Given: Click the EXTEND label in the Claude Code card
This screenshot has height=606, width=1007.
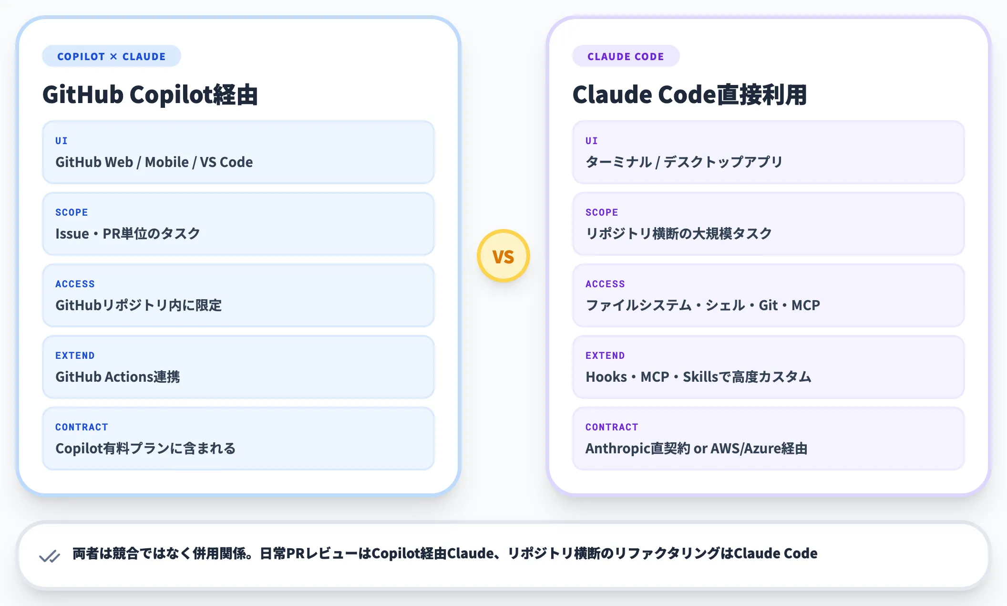Looking at the screenshot, I should (605, 355).
